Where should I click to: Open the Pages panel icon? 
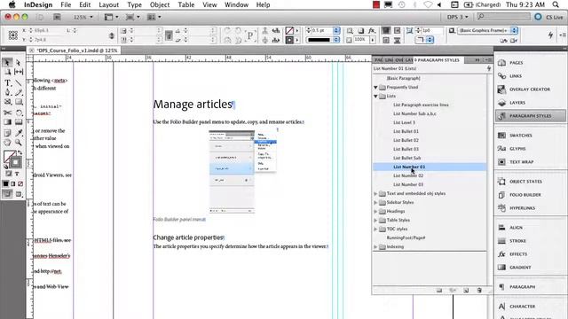click(501, 63)
